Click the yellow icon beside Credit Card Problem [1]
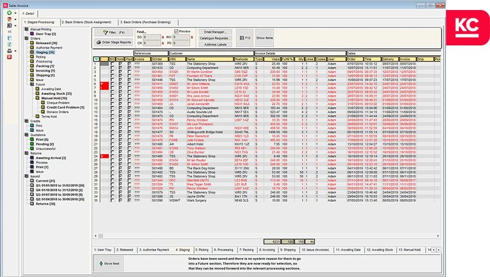Screen dimensions: 490x277 [43, 107]
